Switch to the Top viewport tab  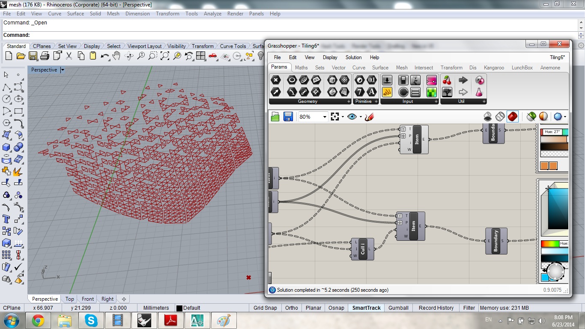(x=70, y=299)
